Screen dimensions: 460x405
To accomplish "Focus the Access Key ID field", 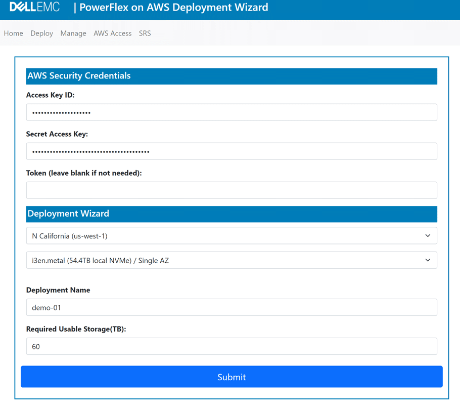I will tap(232, 112).
